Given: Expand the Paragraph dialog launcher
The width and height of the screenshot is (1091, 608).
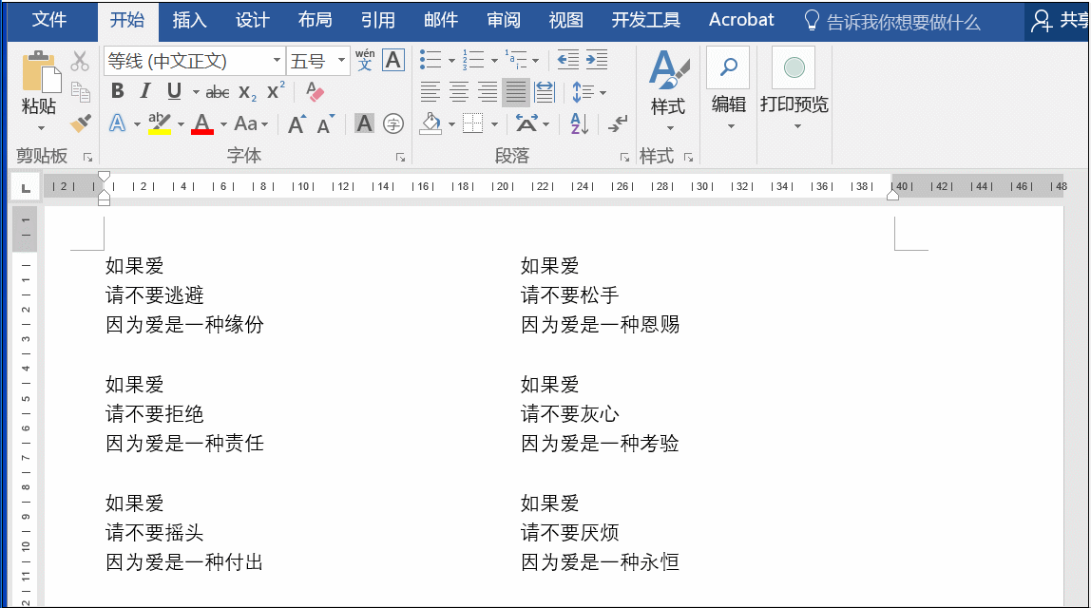Looking at the screenshot, I should (x=624, y=157).
